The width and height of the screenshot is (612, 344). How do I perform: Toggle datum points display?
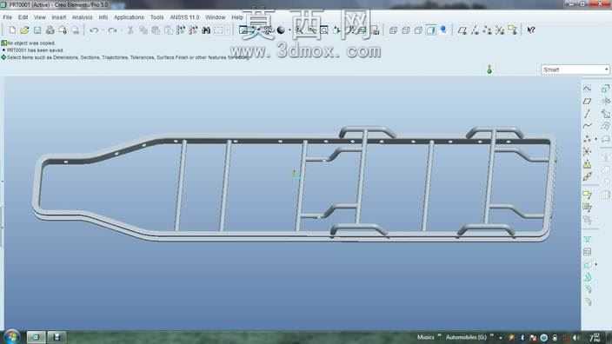coord(487,30)
